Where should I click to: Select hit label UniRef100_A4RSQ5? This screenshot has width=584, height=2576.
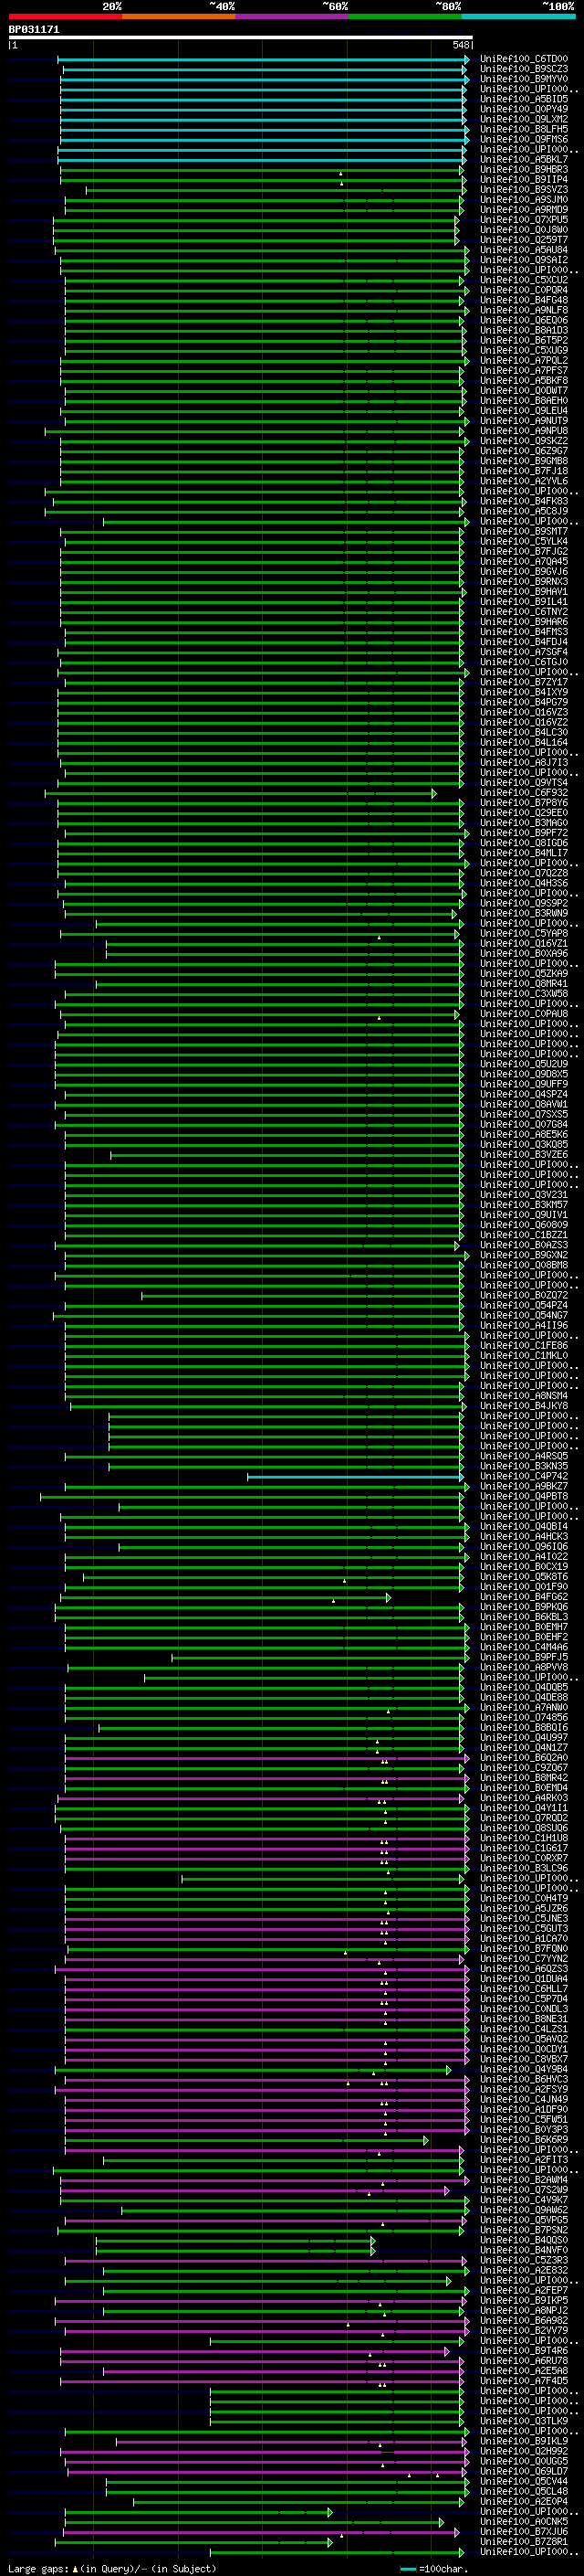[524, 1456]
